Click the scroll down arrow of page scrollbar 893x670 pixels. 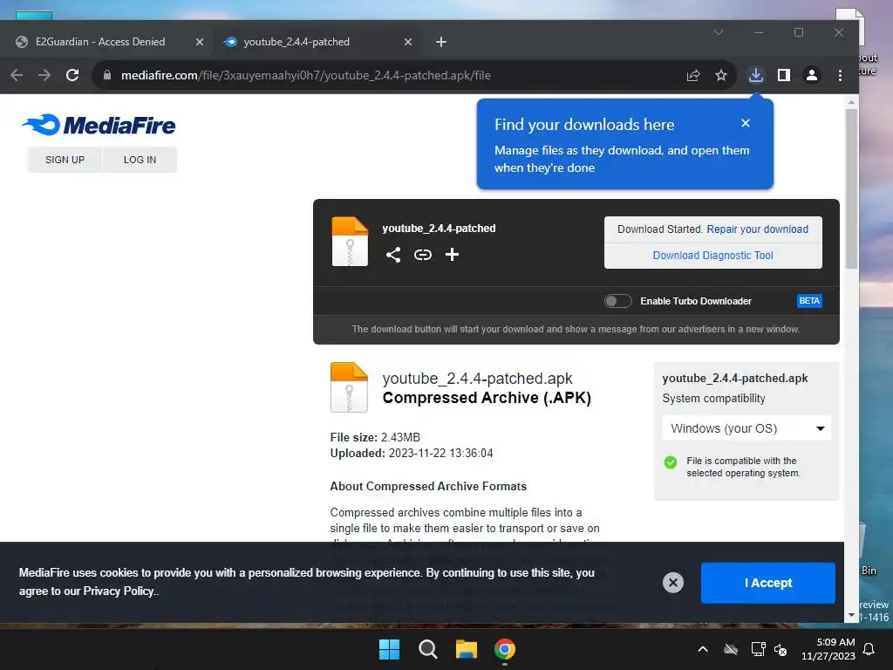point(851,615)
